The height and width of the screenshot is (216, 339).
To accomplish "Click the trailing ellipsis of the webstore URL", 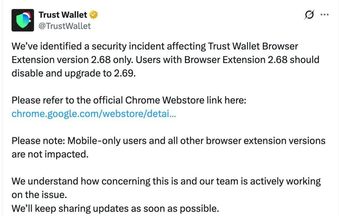I will tap(172, 114).
